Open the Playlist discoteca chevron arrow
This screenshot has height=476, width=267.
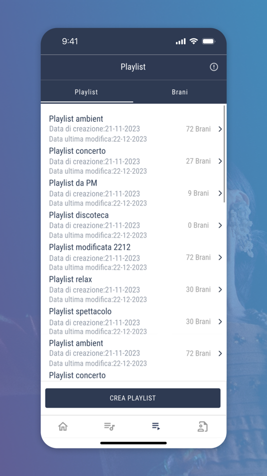(220, 225)
